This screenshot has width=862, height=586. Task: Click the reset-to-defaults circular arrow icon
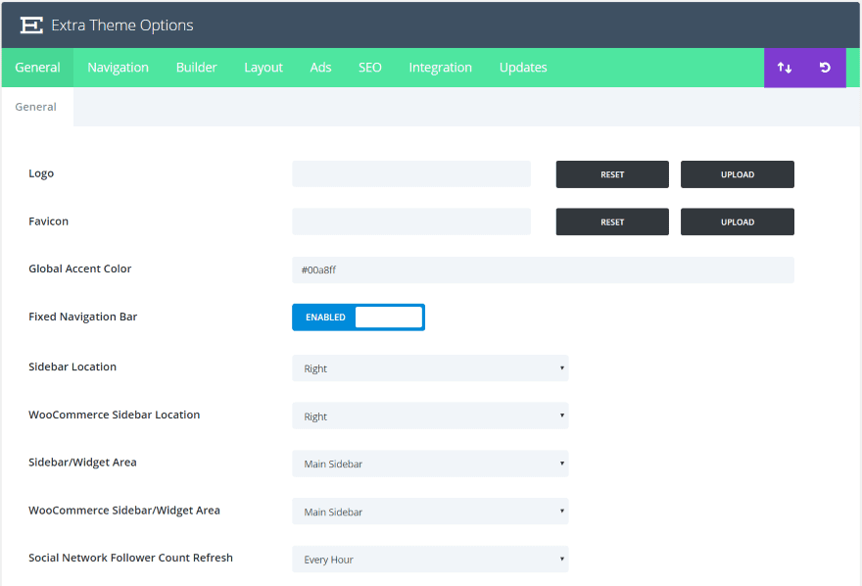[825, 68]
